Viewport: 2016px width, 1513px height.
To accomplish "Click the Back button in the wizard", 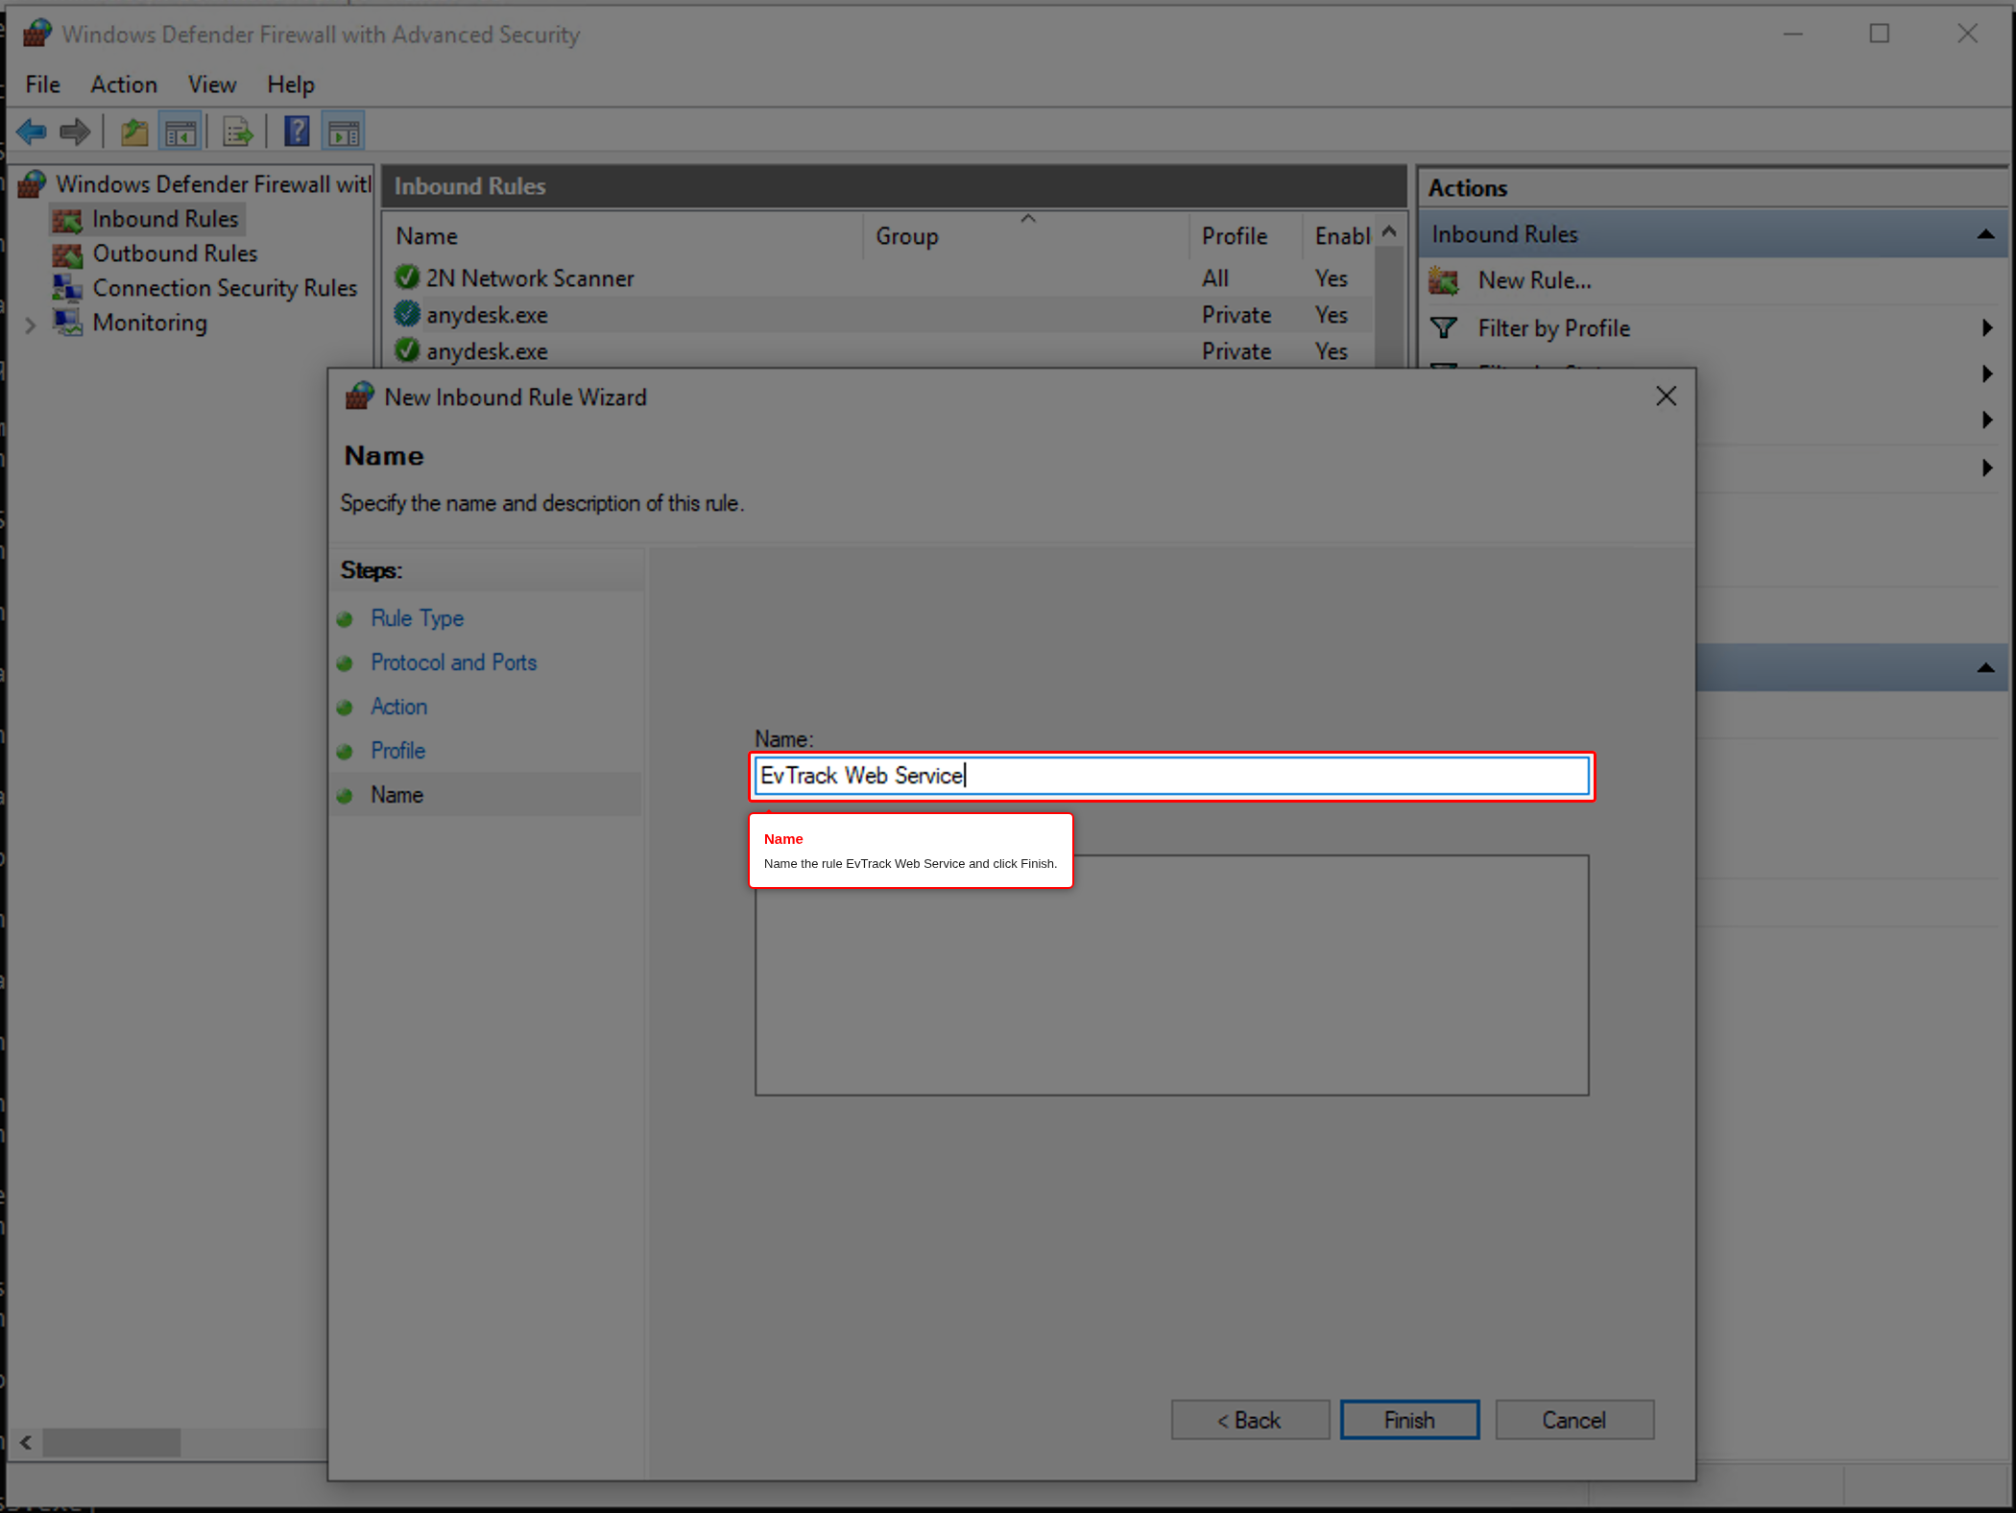I will point(1250,1420).
